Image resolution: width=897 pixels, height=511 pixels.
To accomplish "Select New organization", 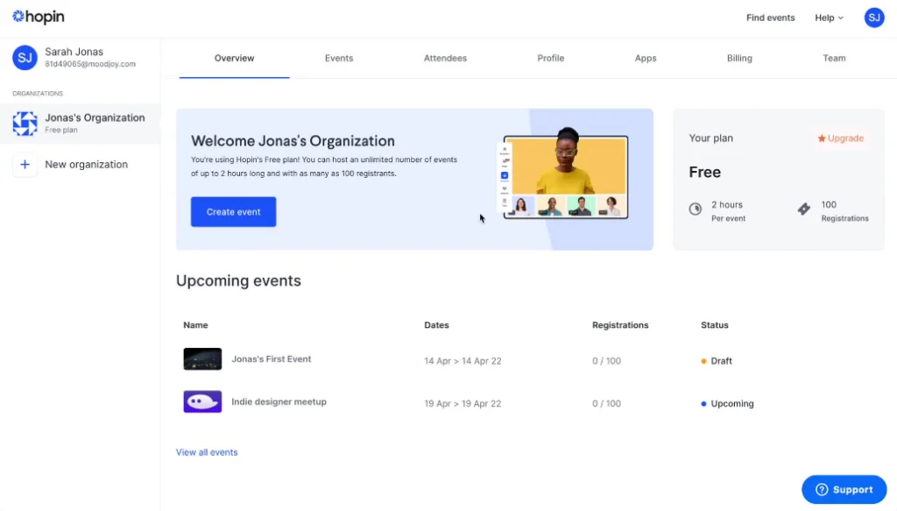I will 80,165.
